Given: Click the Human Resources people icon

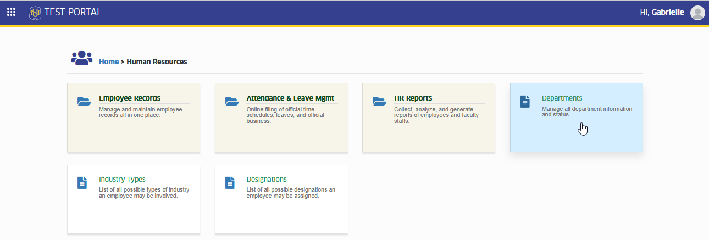Looking at the screenshot, I should pos(82,58).
